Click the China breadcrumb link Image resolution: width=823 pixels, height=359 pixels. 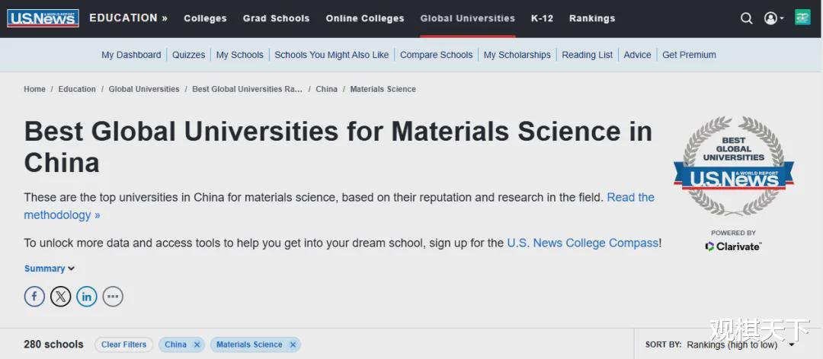(x=326, y=89)
